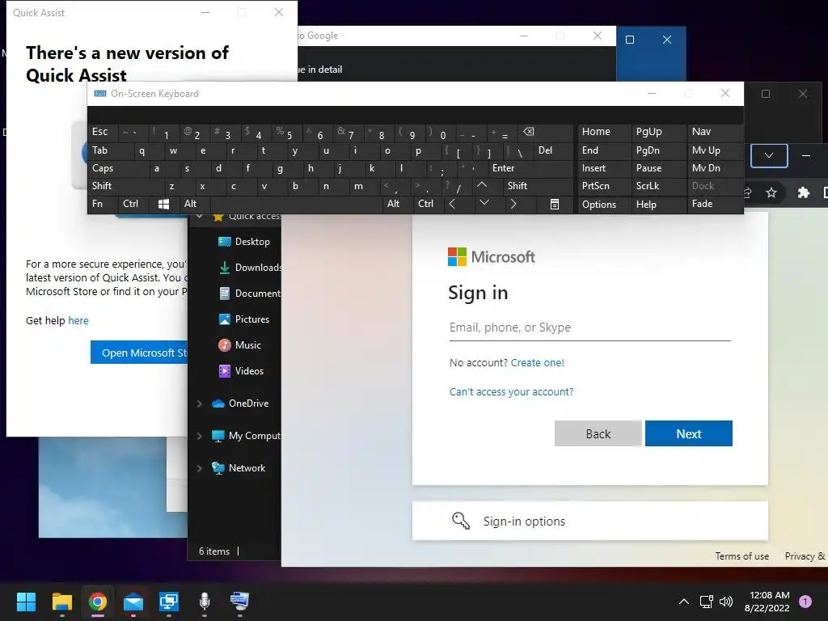Image resolution: width=828 pixels, height=621 pixels.
Task: Collapse Quick access in File Explorer
Action: click(x=200, y=216)
